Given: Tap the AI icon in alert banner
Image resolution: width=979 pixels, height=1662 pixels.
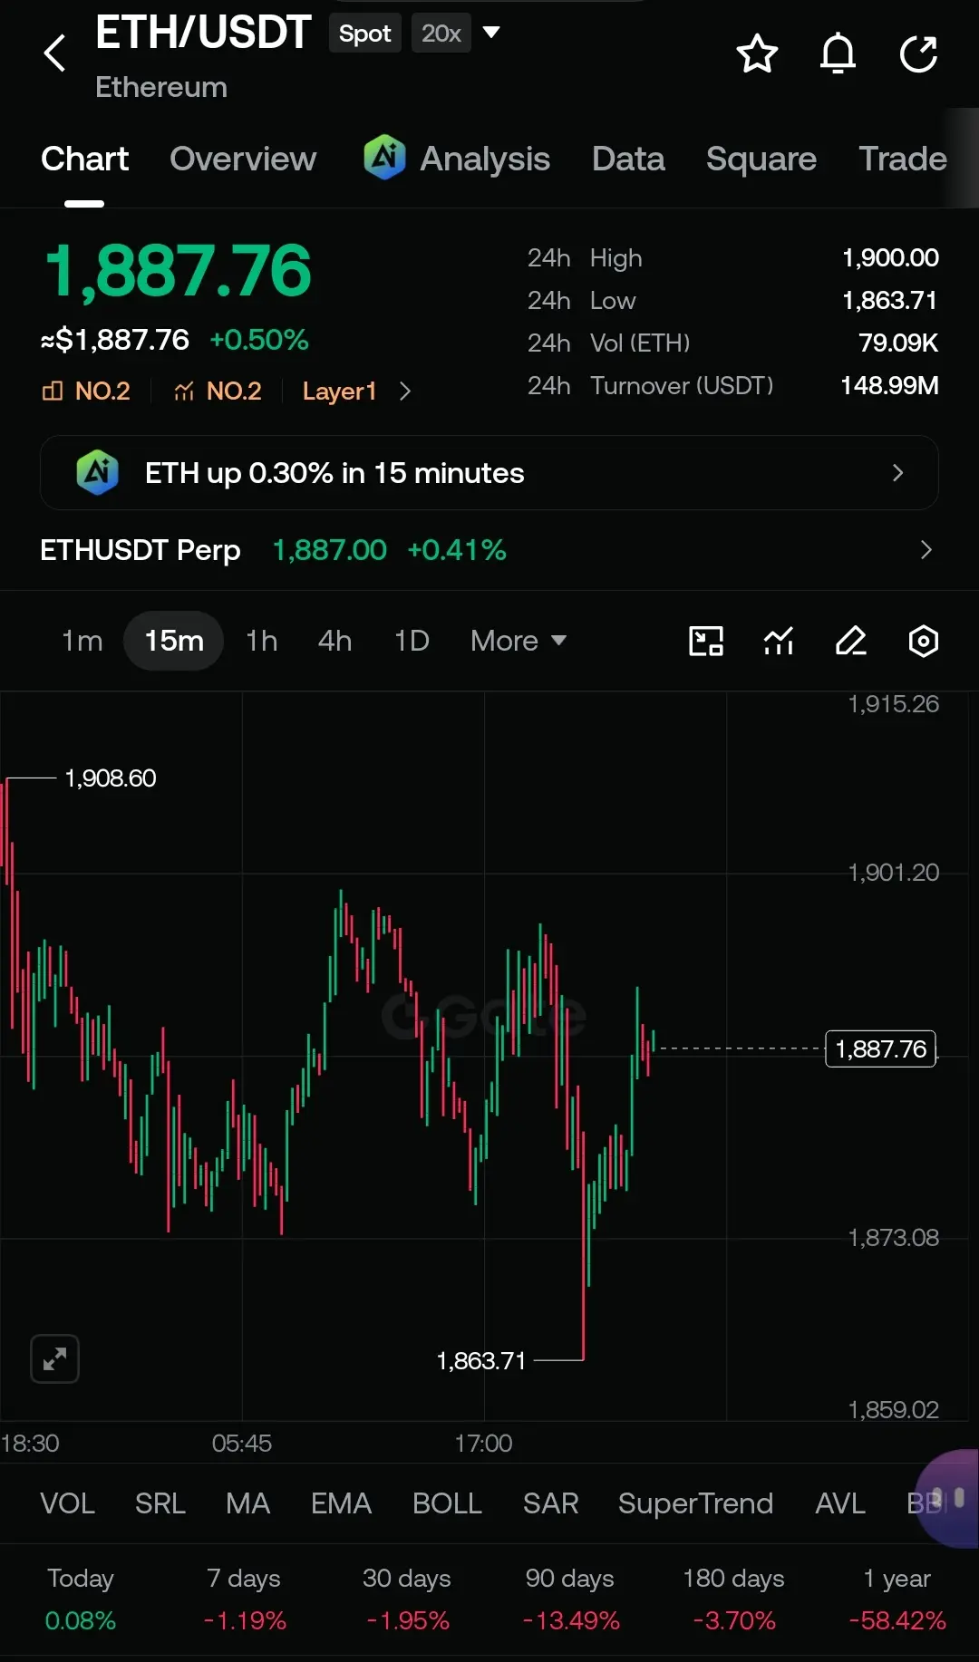Looking at the screenshot, I should 98,472.
